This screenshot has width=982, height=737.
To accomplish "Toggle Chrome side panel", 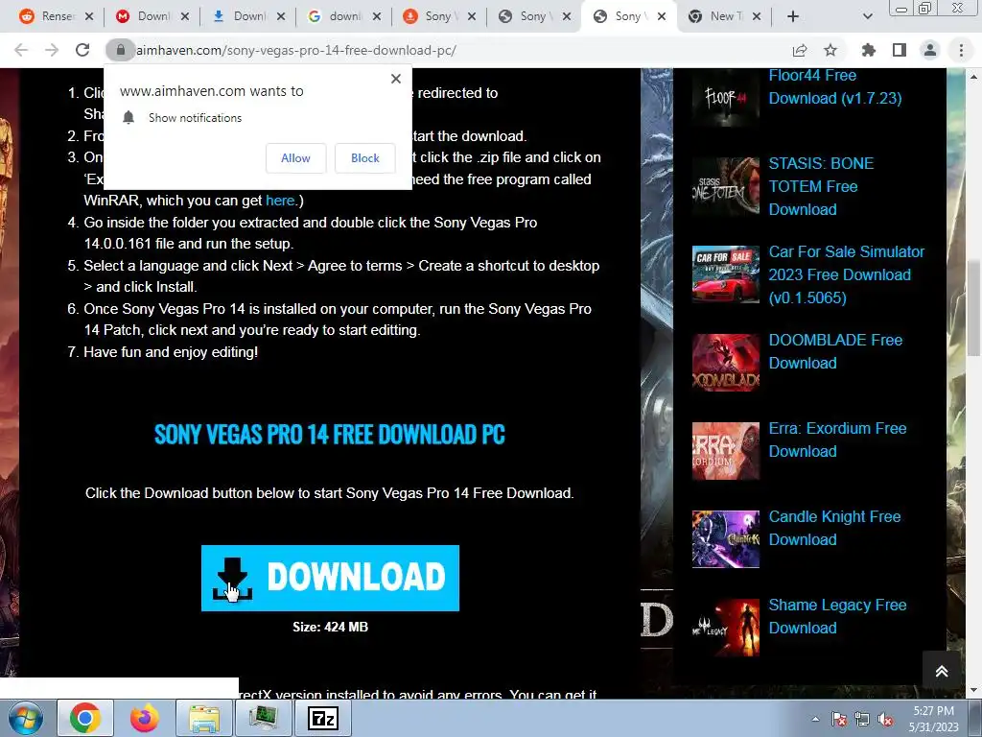I will coord(900,50).
